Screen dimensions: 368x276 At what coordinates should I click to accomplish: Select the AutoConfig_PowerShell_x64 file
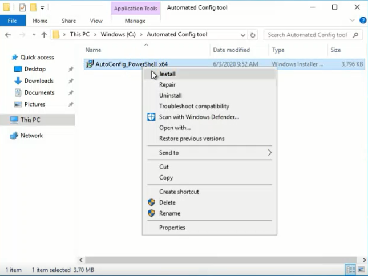tap(224, 64)
